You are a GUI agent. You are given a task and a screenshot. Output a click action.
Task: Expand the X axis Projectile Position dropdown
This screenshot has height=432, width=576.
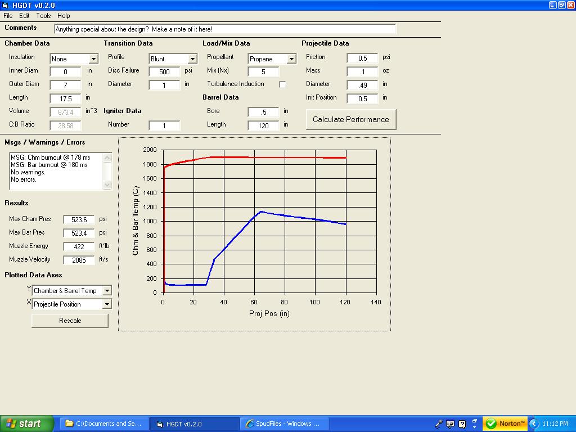click(107, 304)
